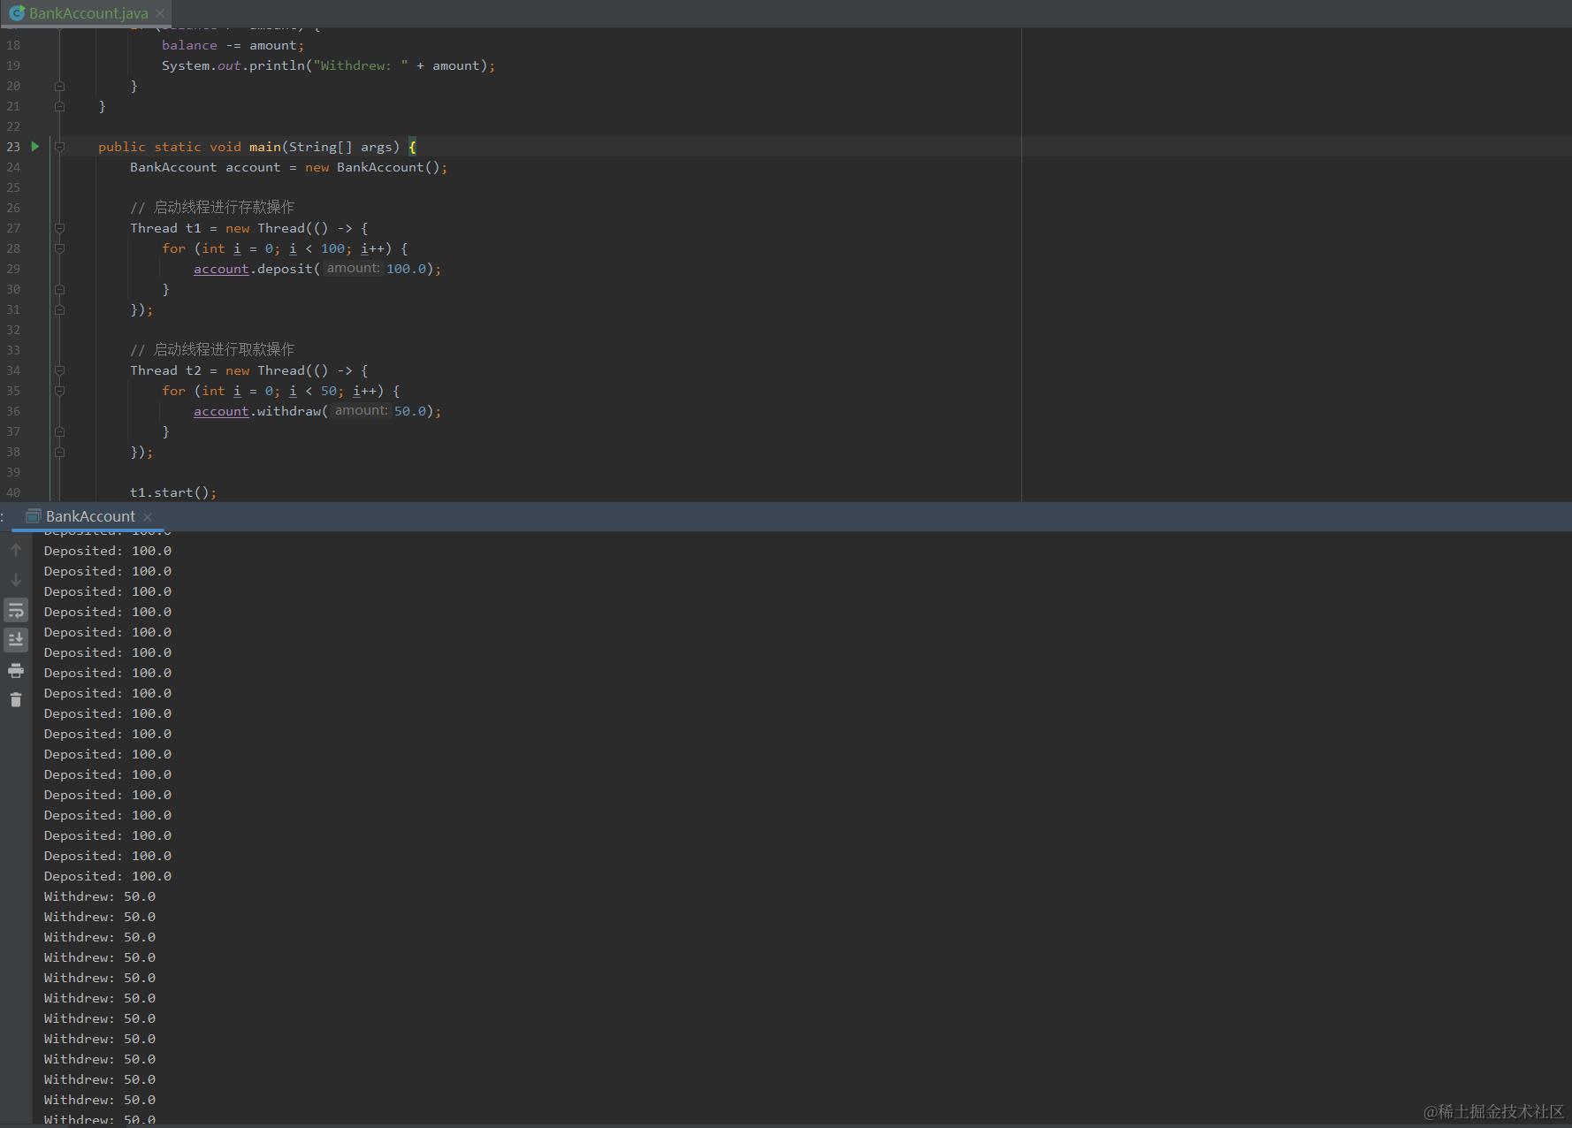Image resolution: width=1572 pixels, height=1128 pixels.
Task: Collapse the t1 lambda block at line 27
Action: 59,228
